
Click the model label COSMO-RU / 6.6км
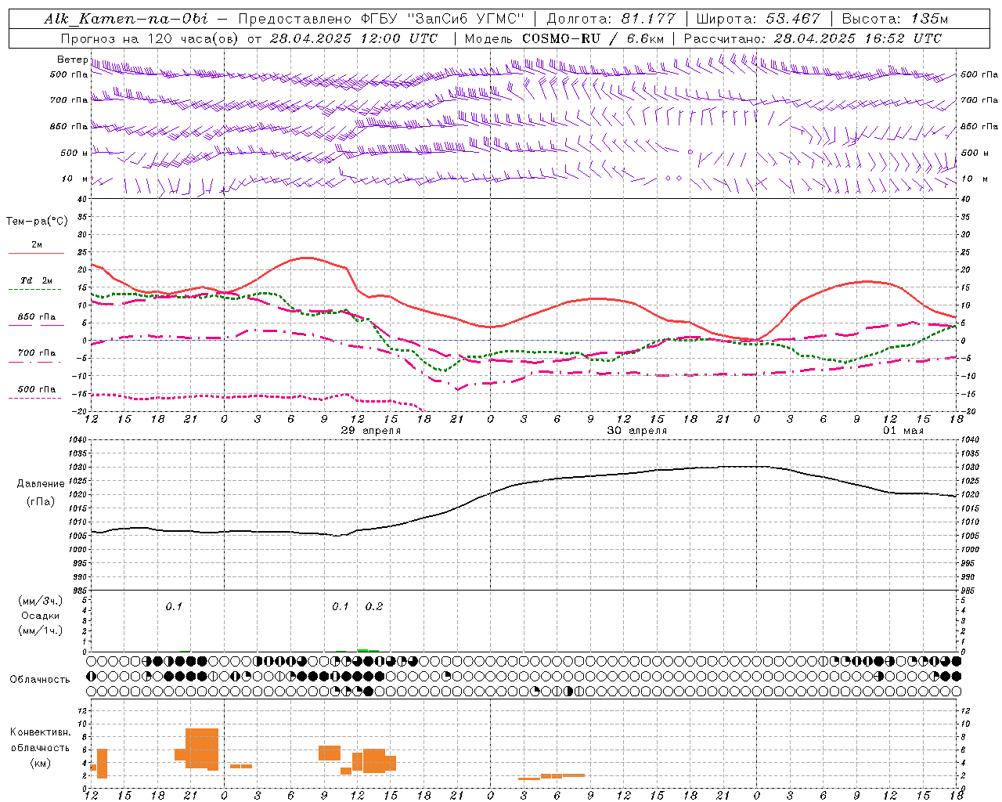(x=593, y=38)
